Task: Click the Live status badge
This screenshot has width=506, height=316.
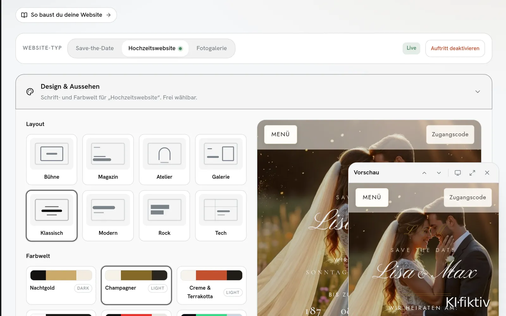Action: (411, 48)
